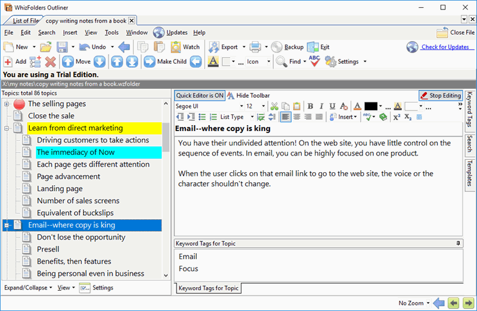The height and width of the screenshot is (311, 477).
Task: Click Stop Editing button
Action: [441, 95]
